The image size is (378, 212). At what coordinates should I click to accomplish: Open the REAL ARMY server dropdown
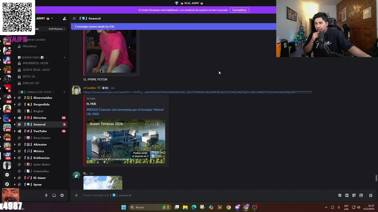[45, 18]
